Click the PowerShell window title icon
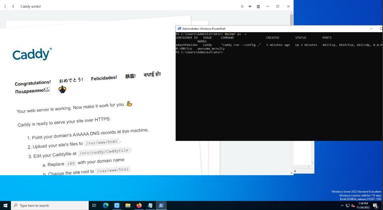383x210 pixels. coord(179,29)
